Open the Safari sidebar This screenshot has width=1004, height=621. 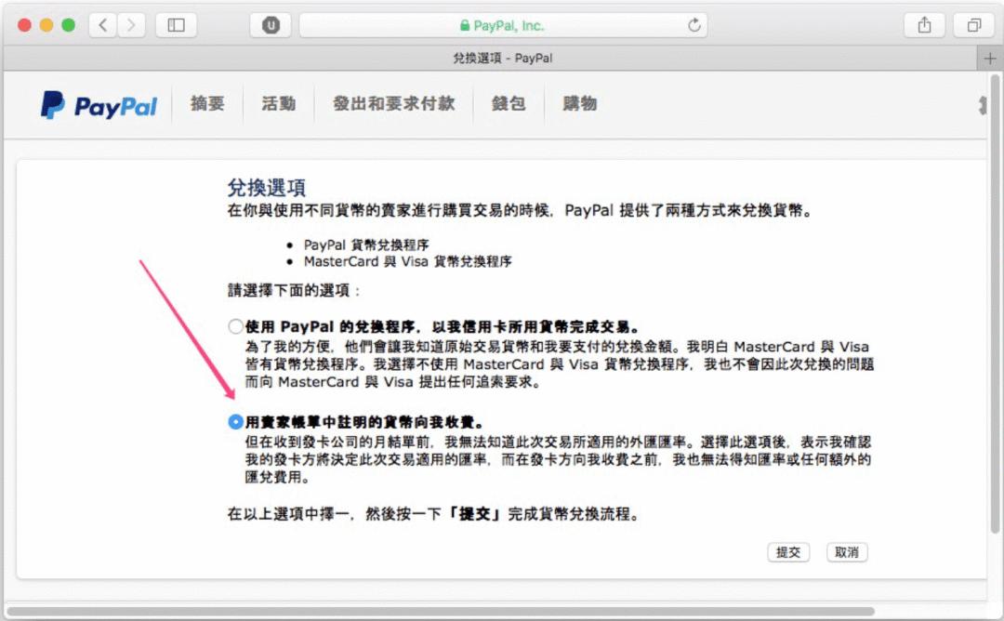click(176, 25)
